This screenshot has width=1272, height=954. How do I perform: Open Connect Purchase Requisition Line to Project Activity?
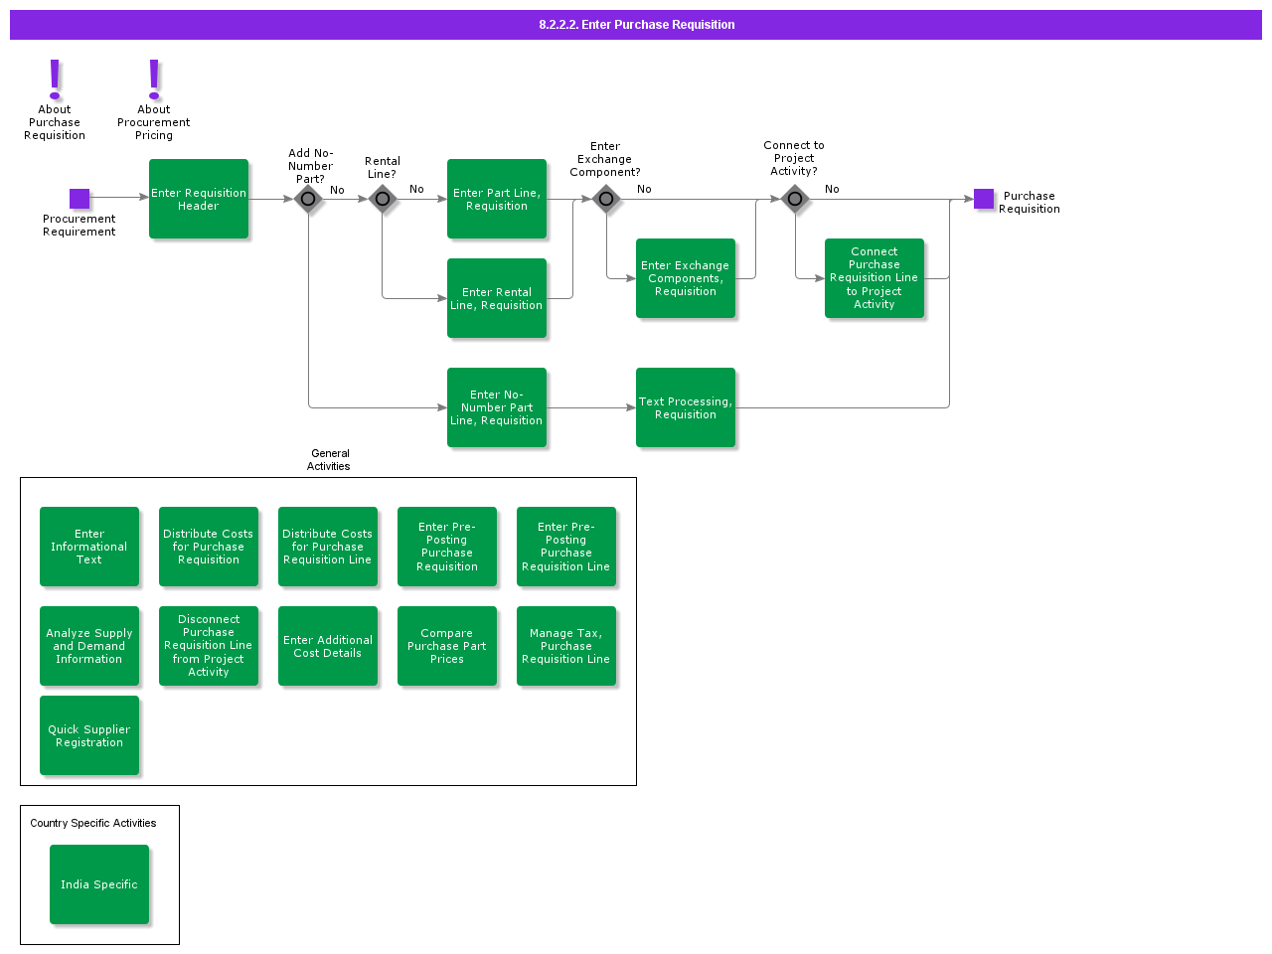[x=874, y=278]
